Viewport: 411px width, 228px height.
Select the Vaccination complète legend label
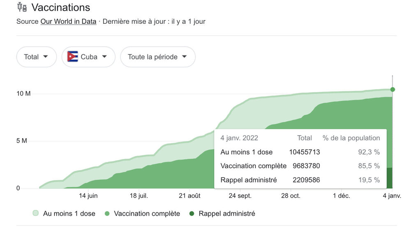pyautogui.click(x=147, y=214)
